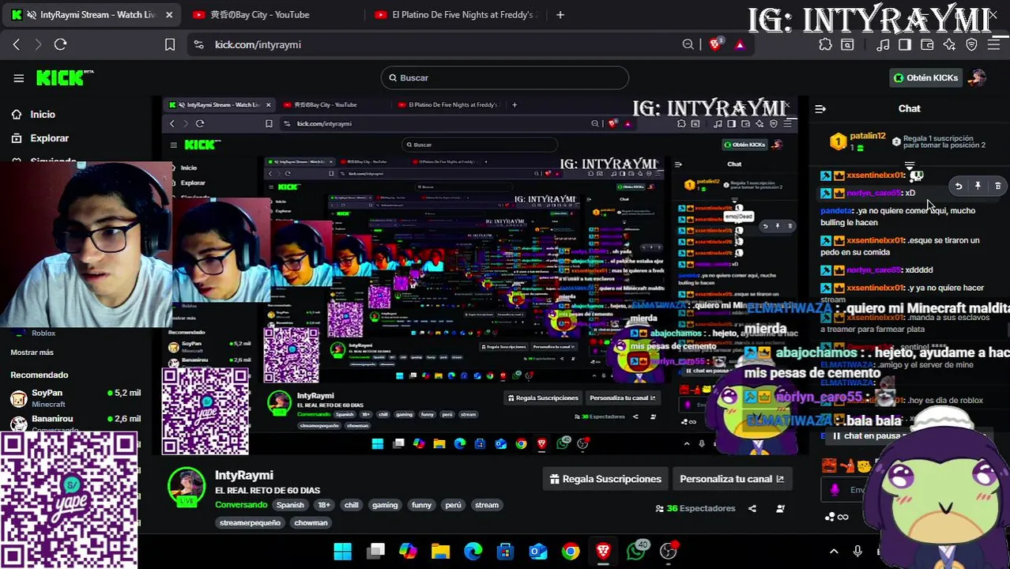
Task: Reload the Kick page
Action: [60, 45]
